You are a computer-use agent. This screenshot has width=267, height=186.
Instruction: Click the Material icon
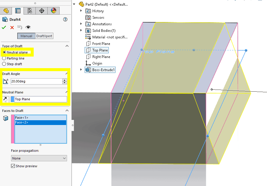pyautogui.click(x=88, y=37)
